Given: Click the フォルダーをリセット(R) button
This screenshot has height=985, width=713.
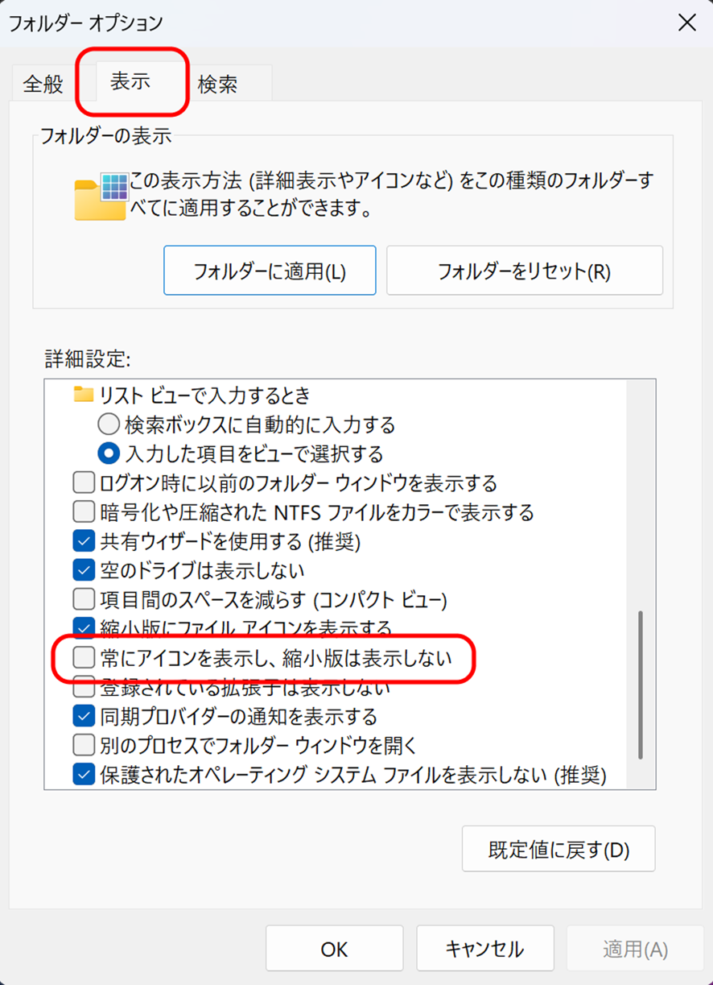Looking at the screenshot, I should (x=524, y=271).
